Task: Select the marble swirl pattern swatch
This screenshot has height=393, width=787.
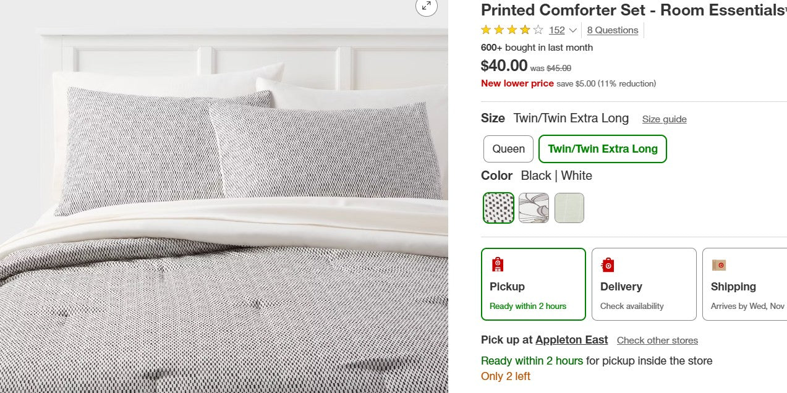Action: 534,208
